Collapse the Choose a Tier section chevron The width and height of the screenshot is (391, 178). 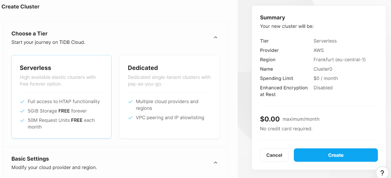coord(215,37)
